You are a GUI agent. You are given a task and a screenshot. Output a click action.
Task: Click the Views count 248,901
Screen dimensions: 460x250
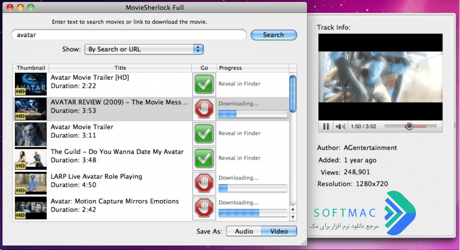[x=357, y=172]
